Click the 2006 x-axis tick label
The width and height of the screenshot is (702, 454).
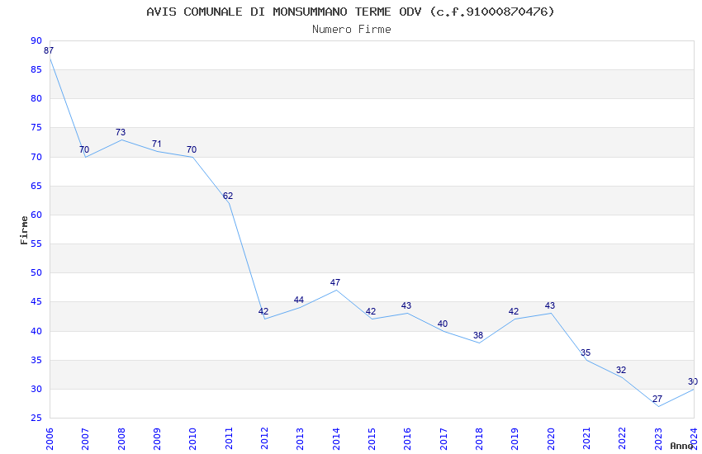coord(50,439)
